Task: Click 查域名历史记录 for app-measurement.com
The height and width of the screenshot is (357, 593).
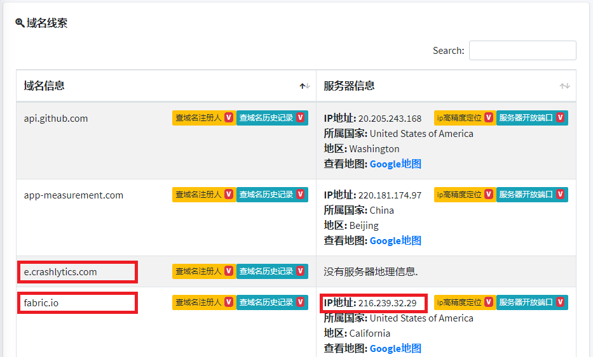Action: coord(272,194)
